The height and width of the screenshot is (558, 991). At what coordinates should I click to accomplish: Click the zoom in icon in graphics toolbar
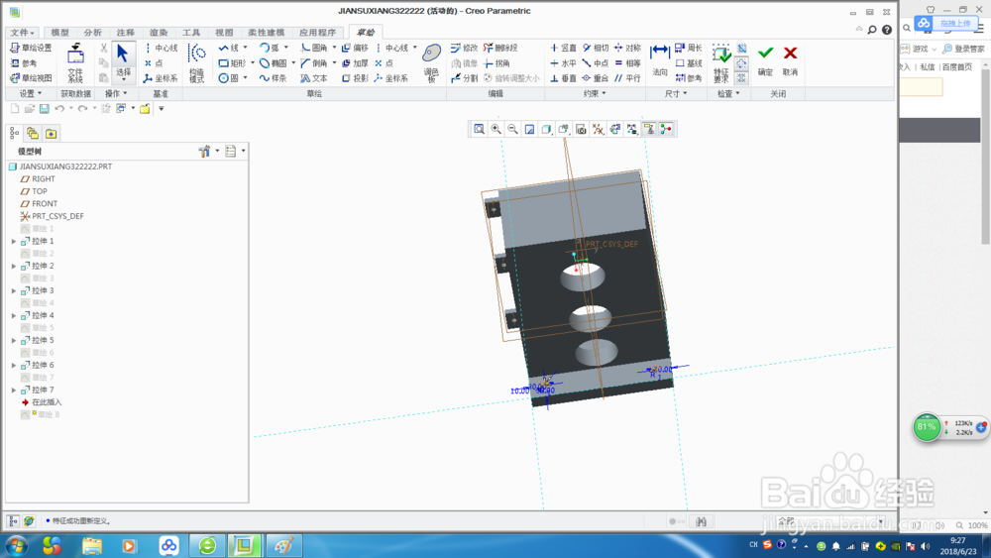click(496, 130)
